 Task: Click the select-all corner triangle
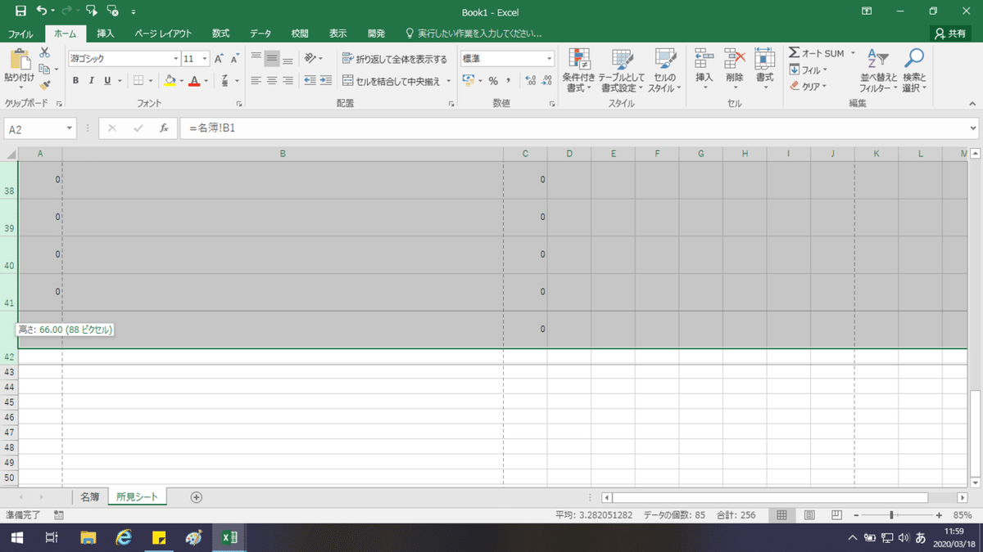(x=10, y=154)
